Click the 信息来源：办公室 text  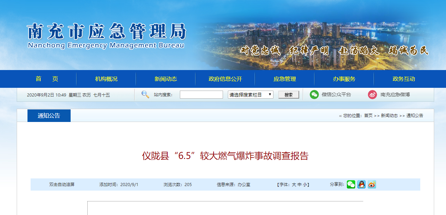point(233,185)
